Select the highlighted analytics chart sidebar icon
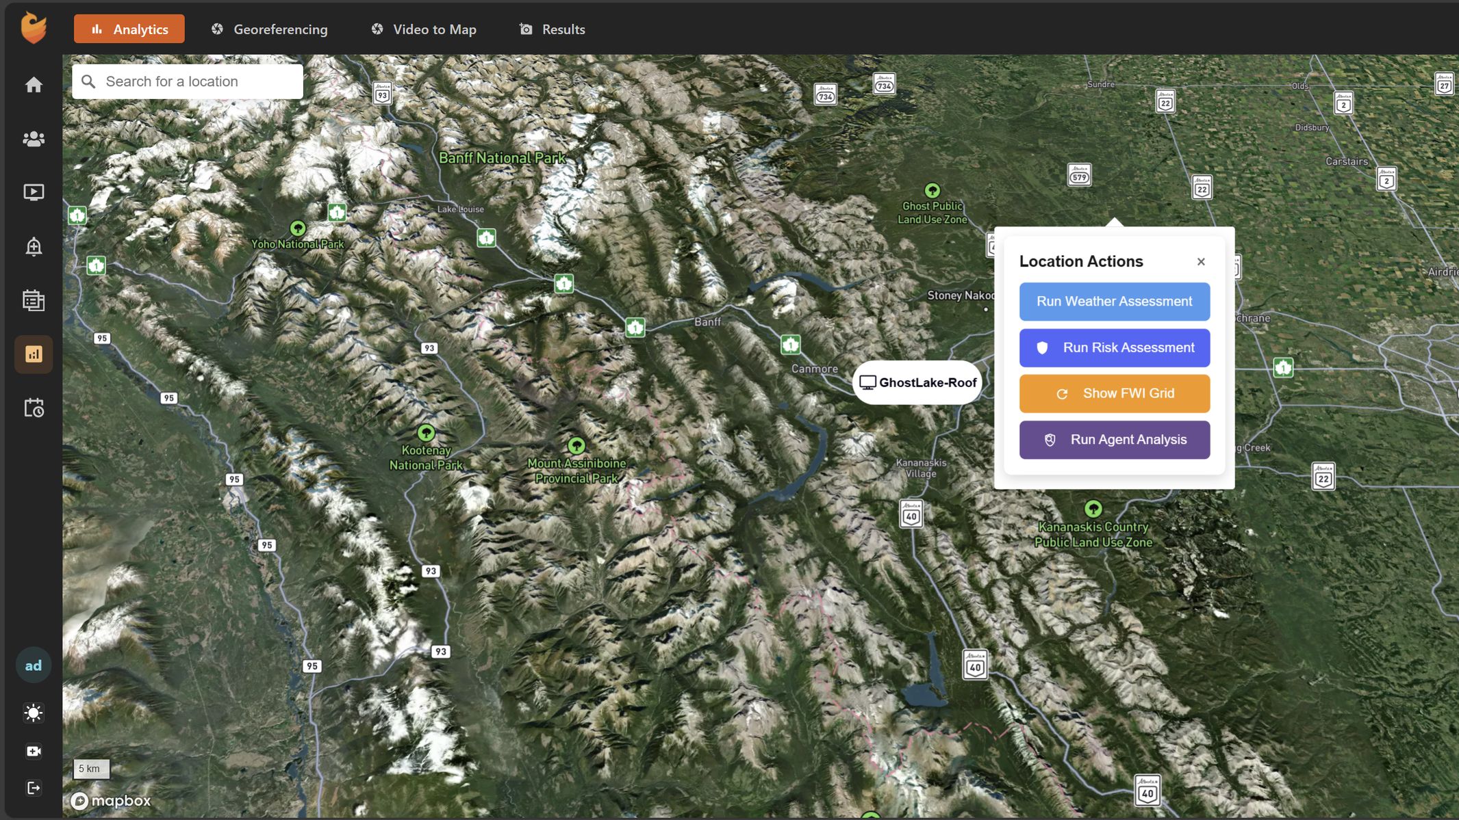 (34, 354)
